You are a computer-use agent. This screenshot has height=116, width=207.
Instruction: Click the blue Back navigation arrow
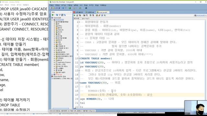tap(63, 8)
